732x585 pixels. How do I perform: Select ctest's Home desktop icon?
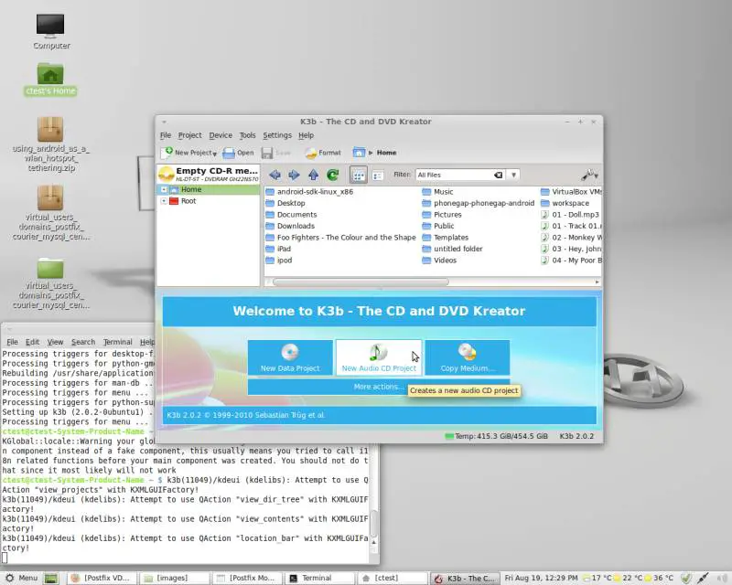pyautogui.click(x=50, y=80)
